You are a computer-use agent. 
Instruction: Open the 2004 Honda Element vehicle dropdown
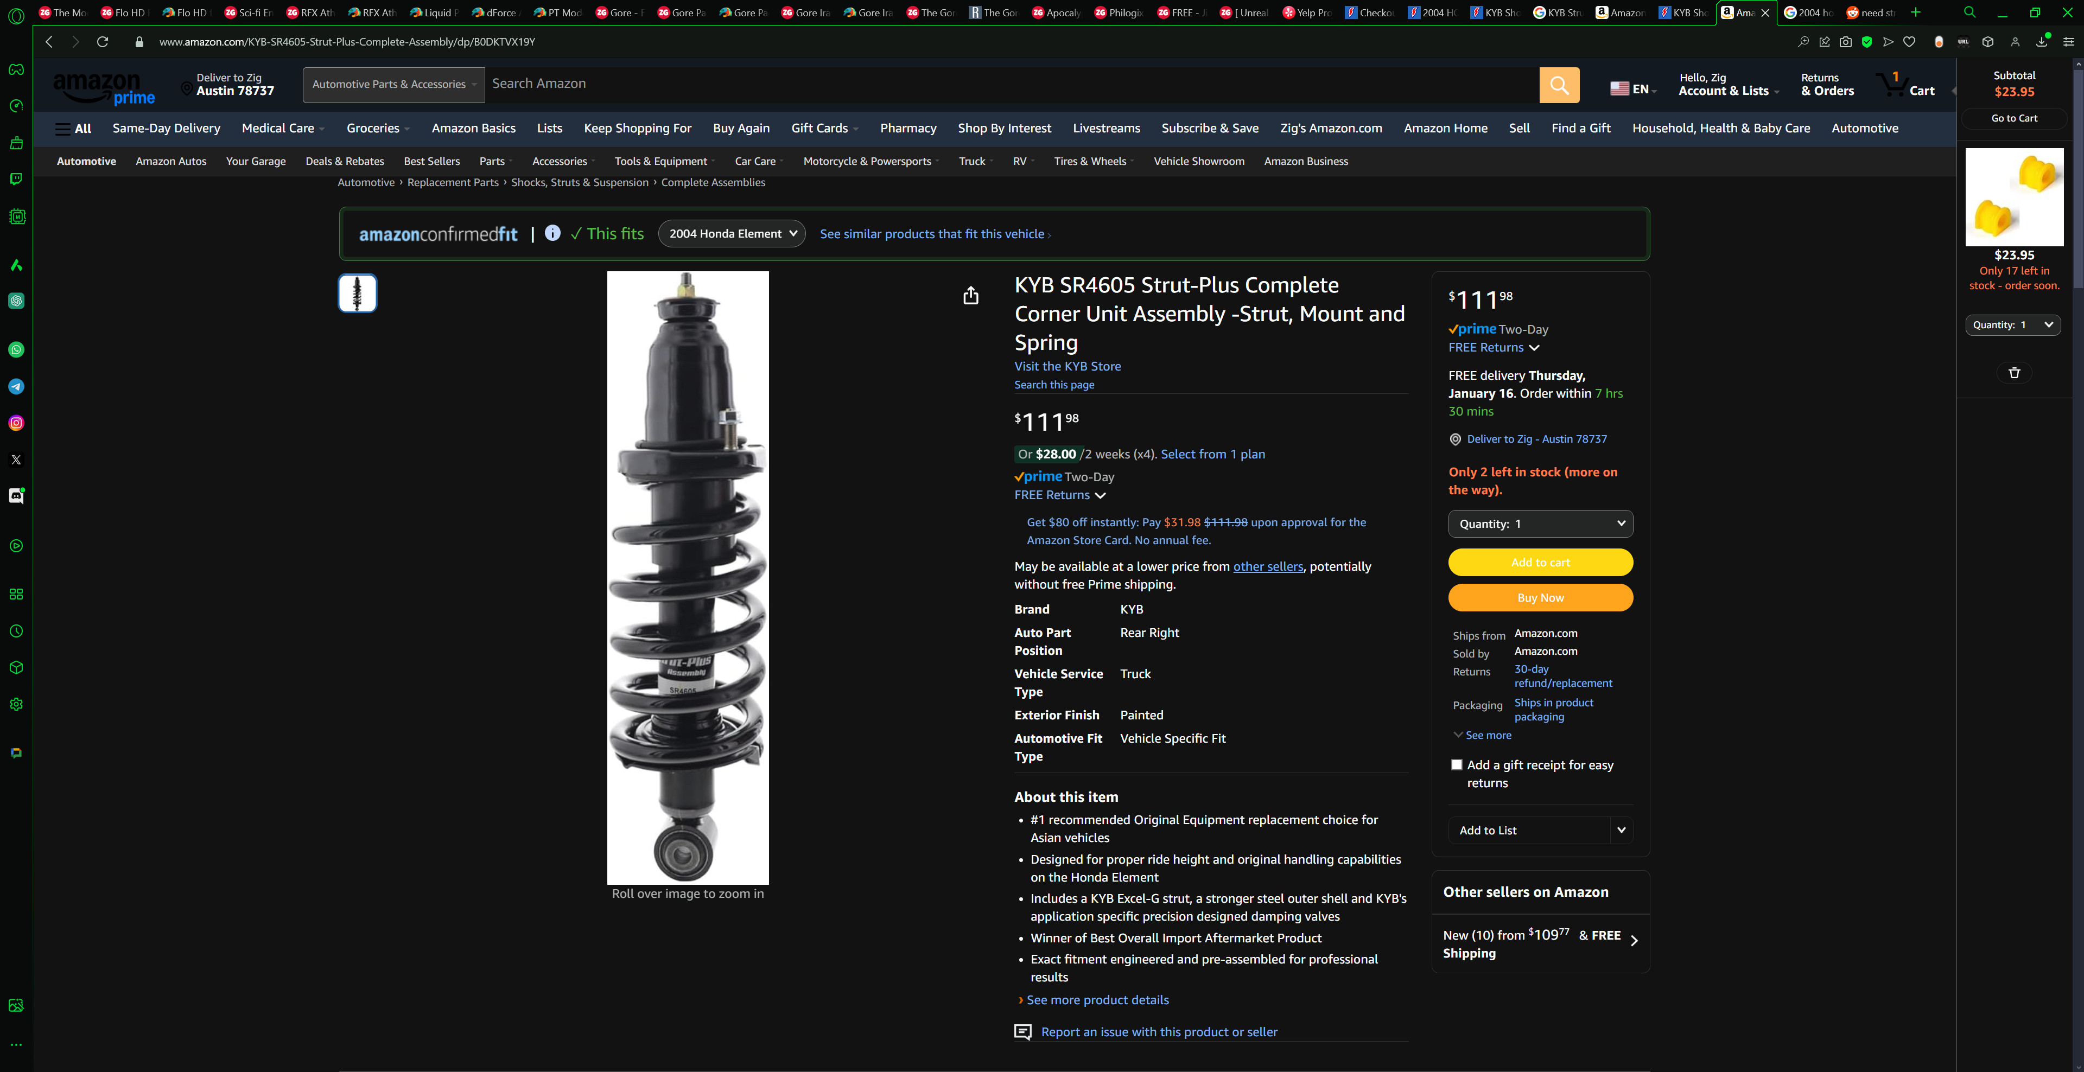(x=732, y=234)
